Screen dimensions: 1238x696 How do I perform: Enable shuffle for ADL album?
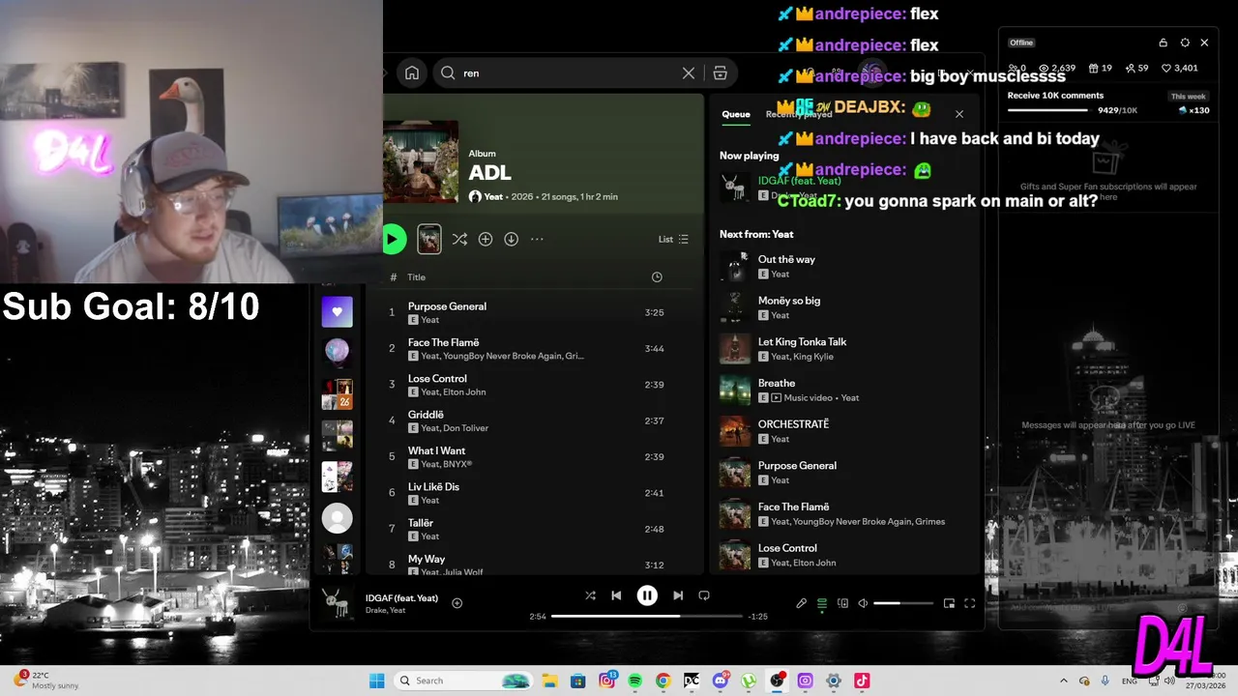tap(459, 239)
